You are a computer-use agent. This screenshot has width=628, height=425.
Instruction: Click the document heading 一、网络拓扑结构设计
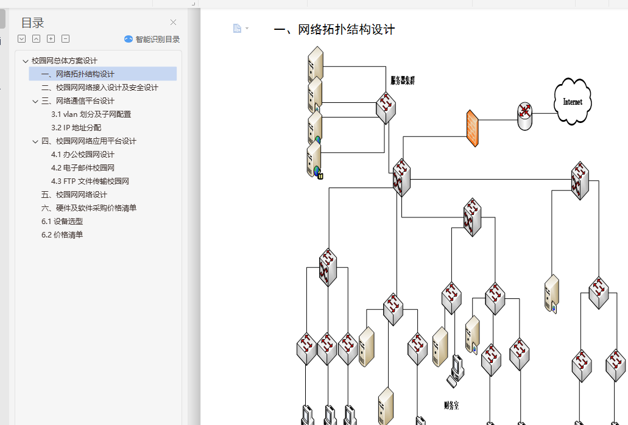(334, 29)
